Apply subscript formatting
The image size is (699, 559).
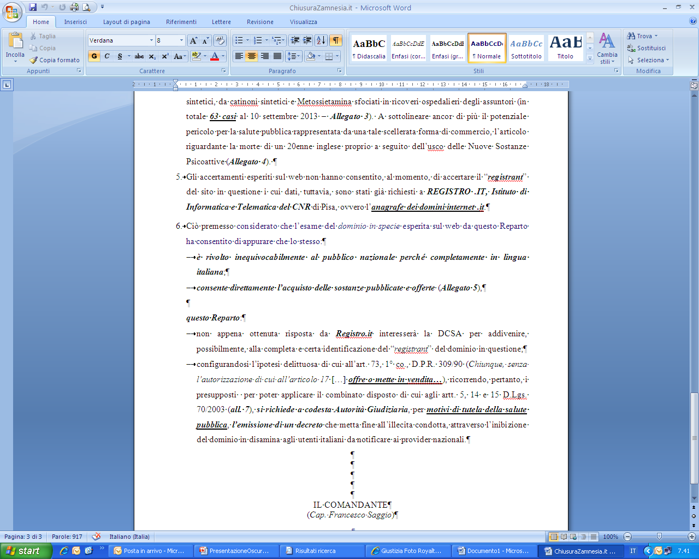[152, 56]
